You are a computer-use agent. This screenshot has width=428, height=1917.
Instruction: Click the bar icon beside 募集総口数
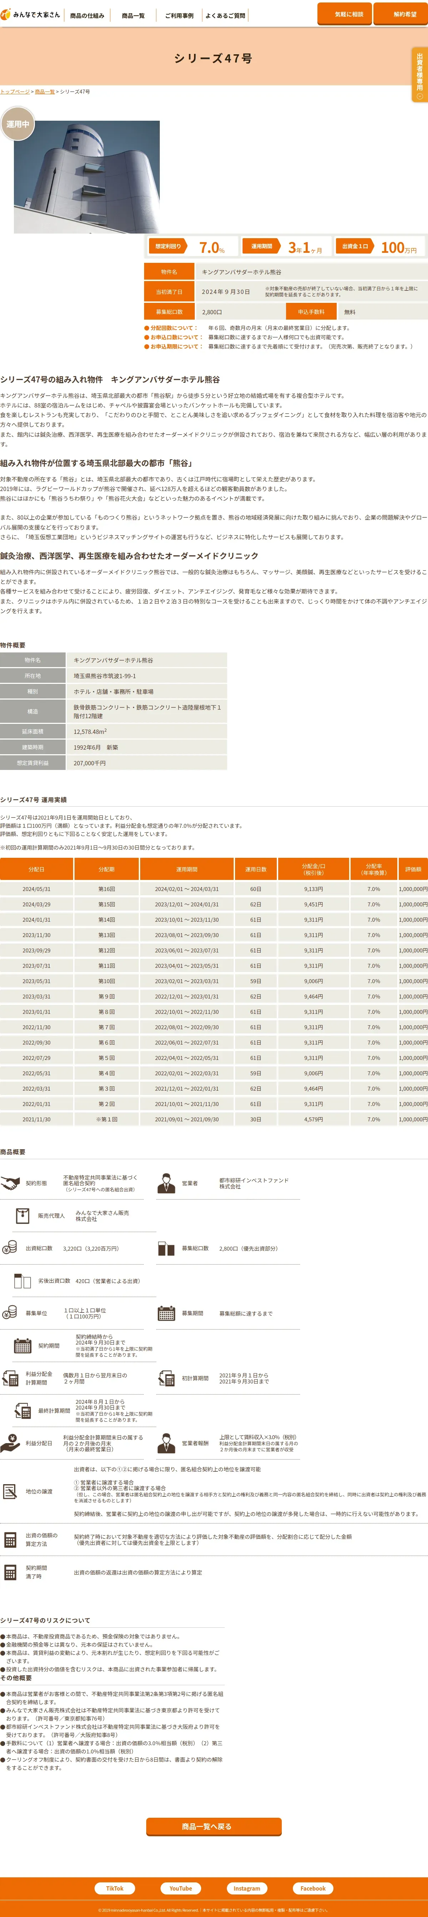[x=166, y=1248]
